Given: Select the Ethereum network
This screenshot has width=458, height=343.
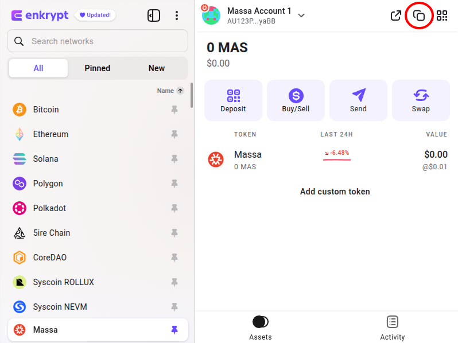Looking at the screenshot, I should click(x=98, y=134).
